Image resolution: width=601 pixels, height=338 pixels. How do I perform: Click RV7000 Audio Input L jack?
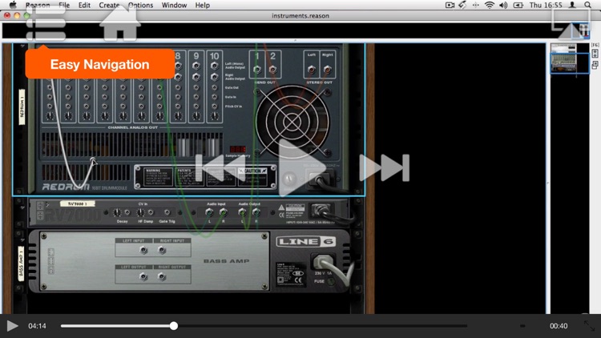click(x=209, y=212)
